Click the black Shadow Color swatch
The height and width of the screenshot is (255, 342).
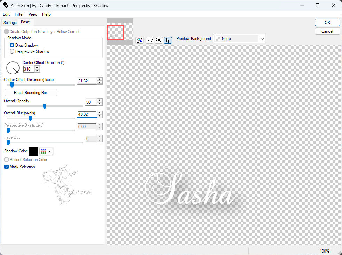(33, 151)
